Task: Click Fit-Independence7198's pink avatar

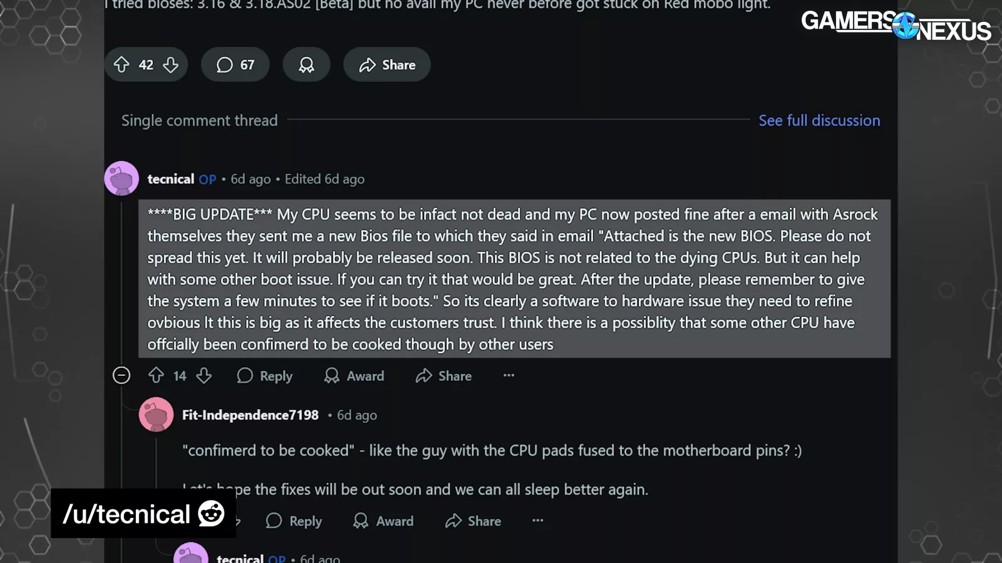Action: [x=156, y=414]
